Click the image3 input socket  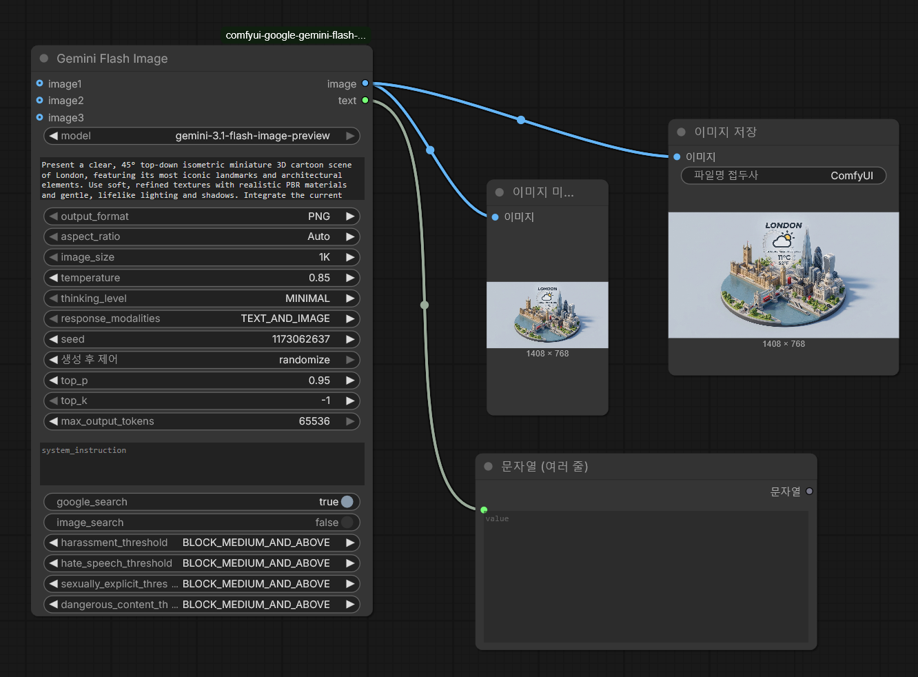39,117
